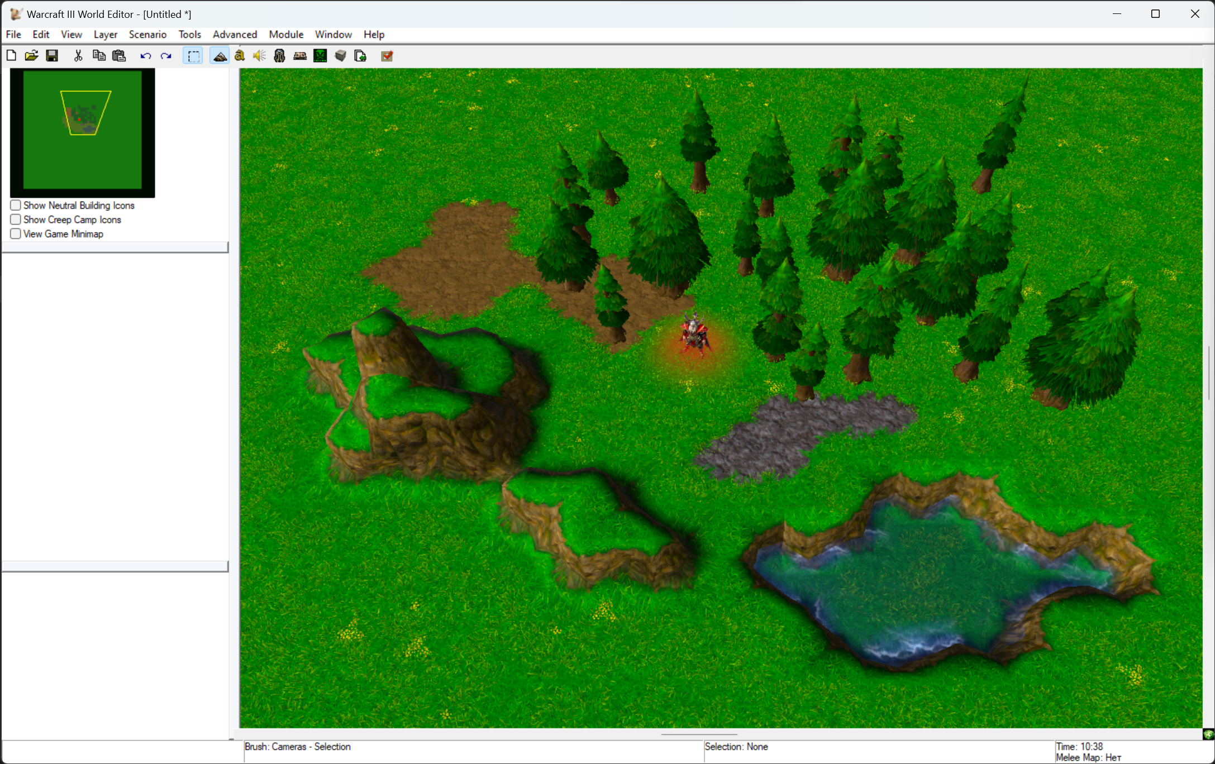Enable Show Neutral Building Icons

click(16, 205)
